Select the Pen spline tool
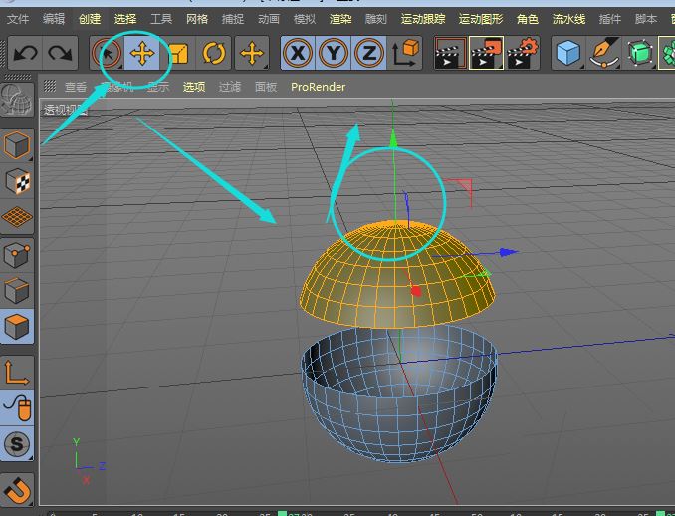Viewport: 675px width, 516px height. click(x=603, y=54)
